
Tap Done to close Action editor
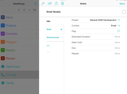pyautogui.click(x=122, y=4)
